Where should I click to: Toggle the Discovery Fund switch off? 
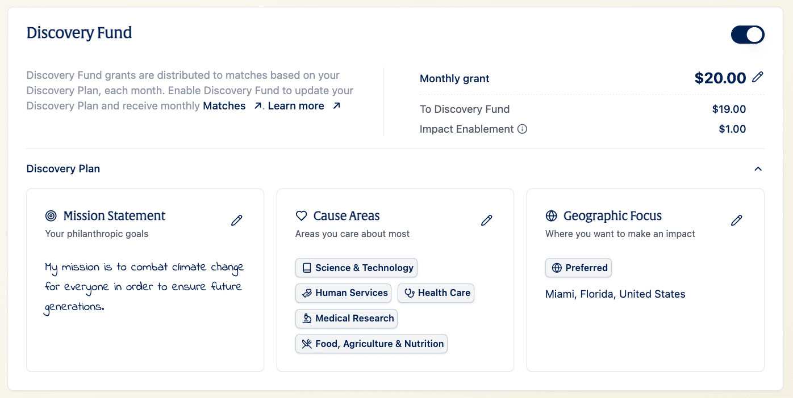747,35
